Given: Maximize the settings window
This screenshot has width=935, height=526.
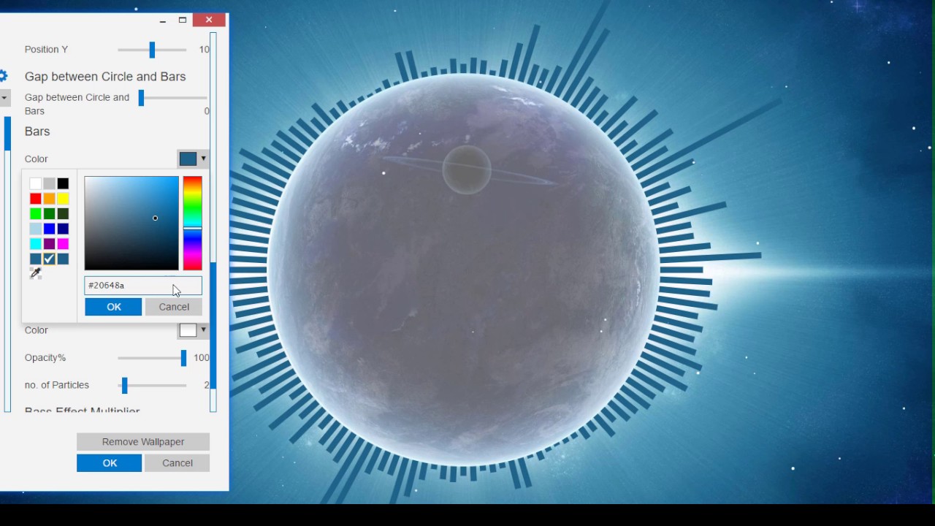Looking at the screenshot, I should coord(183,20).
